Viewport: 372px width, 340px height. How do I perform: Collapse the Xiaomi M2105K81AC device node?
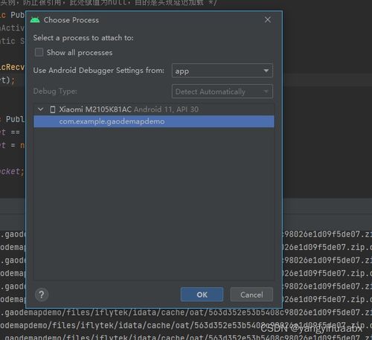pyautogui.click(x=40, y=109)
